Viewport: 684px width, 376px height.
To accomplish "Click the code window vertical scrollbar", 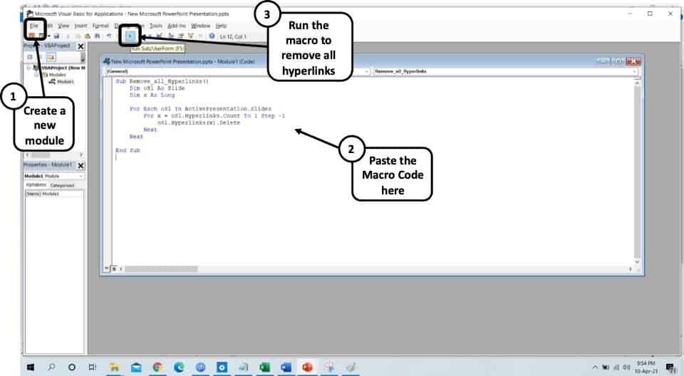I will (x=637, y=172).
